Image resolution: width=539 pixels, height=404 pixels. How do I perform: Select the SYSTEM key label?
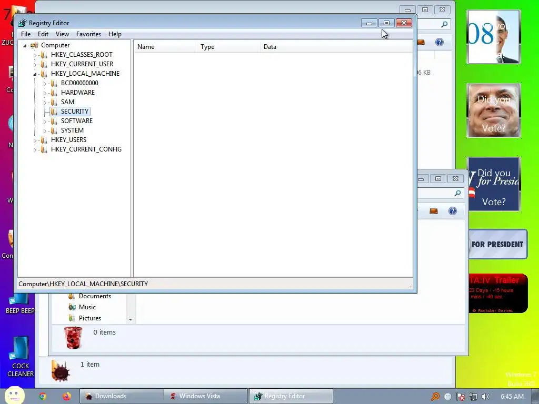click(72, 130)
